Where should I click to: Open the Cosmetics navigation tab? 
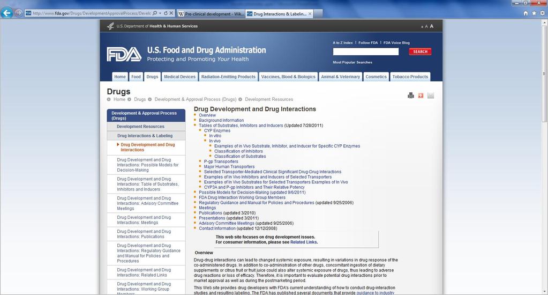pos(376,77)
